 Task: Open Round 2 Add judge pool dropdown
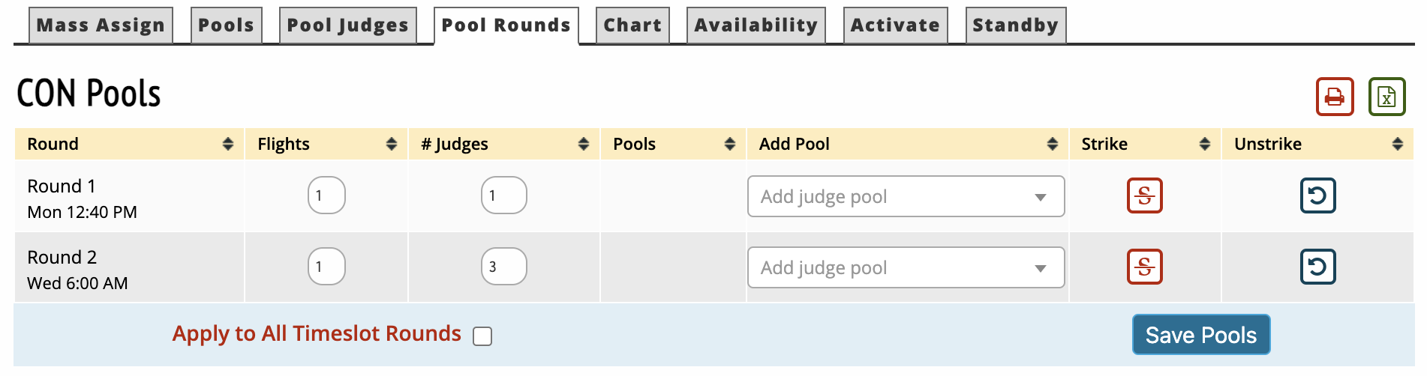click(906, 267)
